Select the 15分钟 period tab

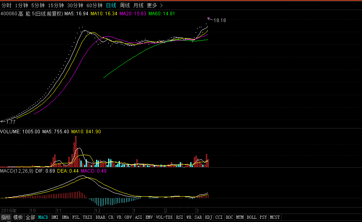click(56, 5)
